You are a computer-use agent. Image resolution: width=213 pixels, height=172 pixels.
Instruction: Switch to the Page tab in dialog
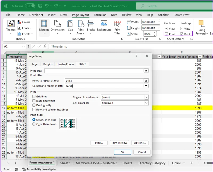[x=35, y=64]
